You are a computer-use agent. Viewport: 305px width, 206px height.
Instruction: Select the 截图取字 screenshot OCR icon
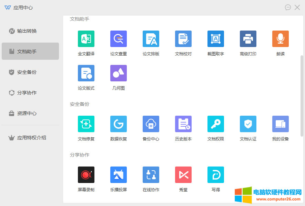(216, 39)
